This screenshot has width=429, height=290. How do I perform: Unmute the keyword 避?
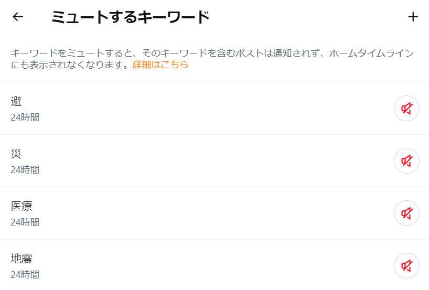tap(406, 109)
